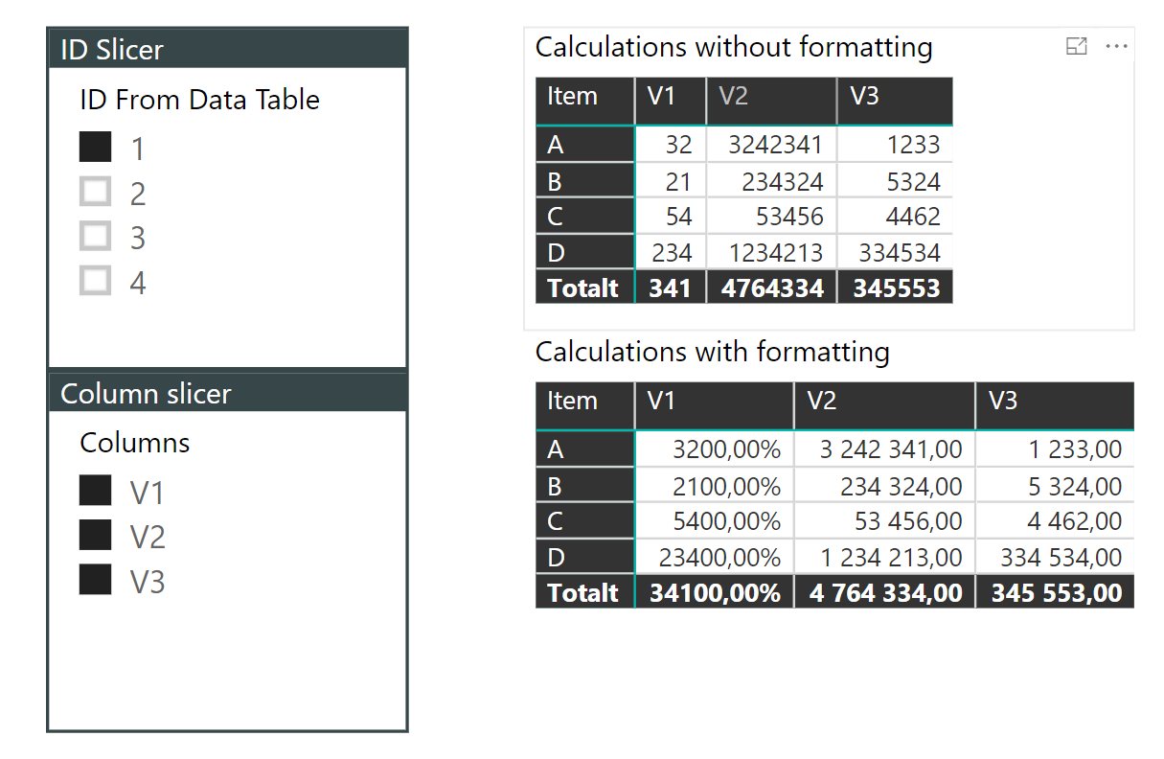The image size is (1164, 759).
Task: Uncheck V3 in Column slicer
Action: 96,580
